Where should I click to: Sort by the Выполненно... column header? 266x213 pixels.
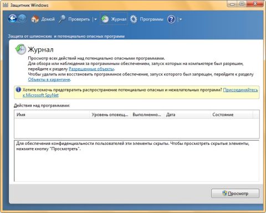tap(147, 115)
